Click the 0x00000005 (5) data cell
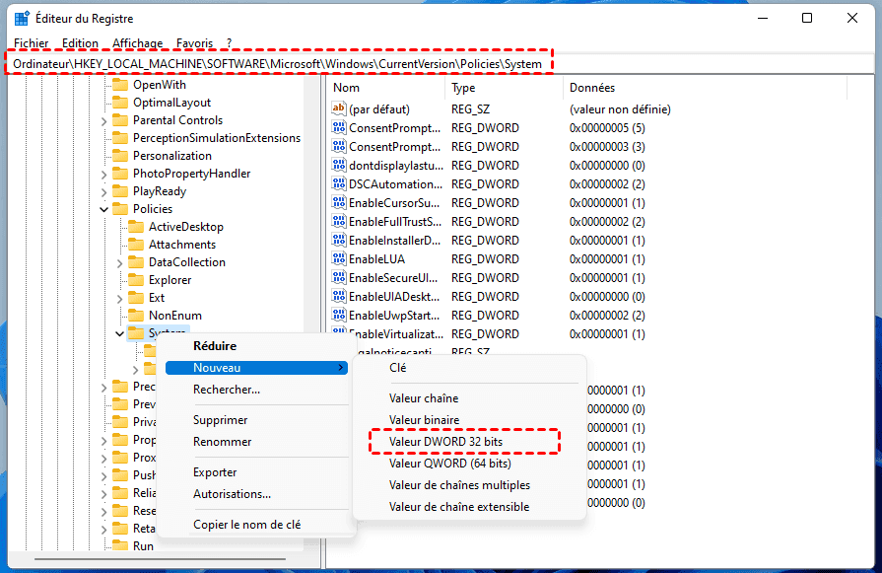The image size is (882, 573). tap(607, 128)
